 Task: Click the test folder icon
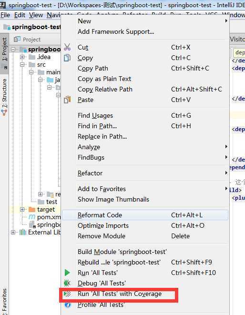(x=41, y=202)
